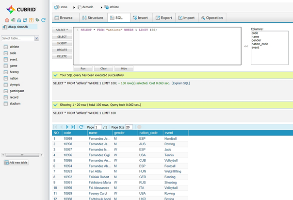Select the olympic table in sidebar

[x=15, y=84]
